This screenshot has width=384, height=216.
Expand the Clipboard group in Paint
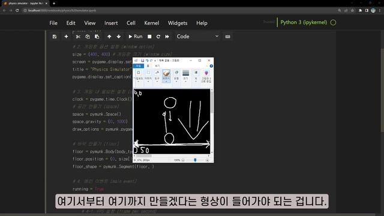[x=139, y=76]
